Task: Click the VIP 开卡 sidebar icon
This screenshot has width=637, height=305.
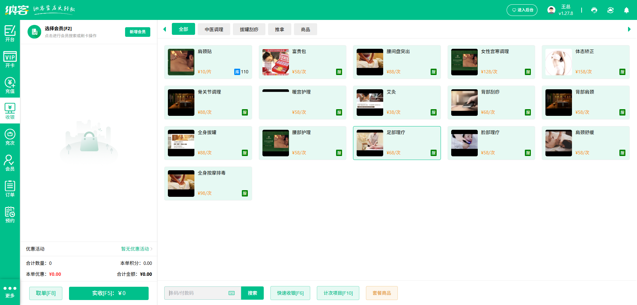Action: pos(10,59)
